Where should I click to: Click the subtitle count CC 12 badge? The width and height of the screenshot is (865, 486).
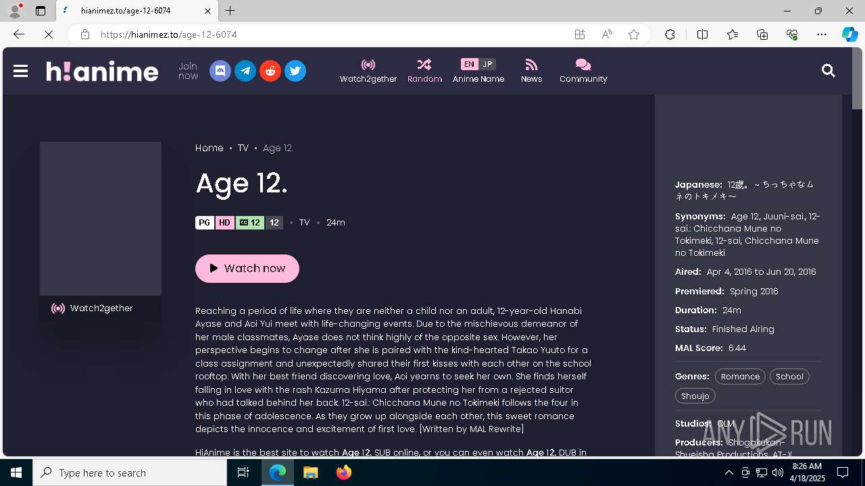point(250,223)
